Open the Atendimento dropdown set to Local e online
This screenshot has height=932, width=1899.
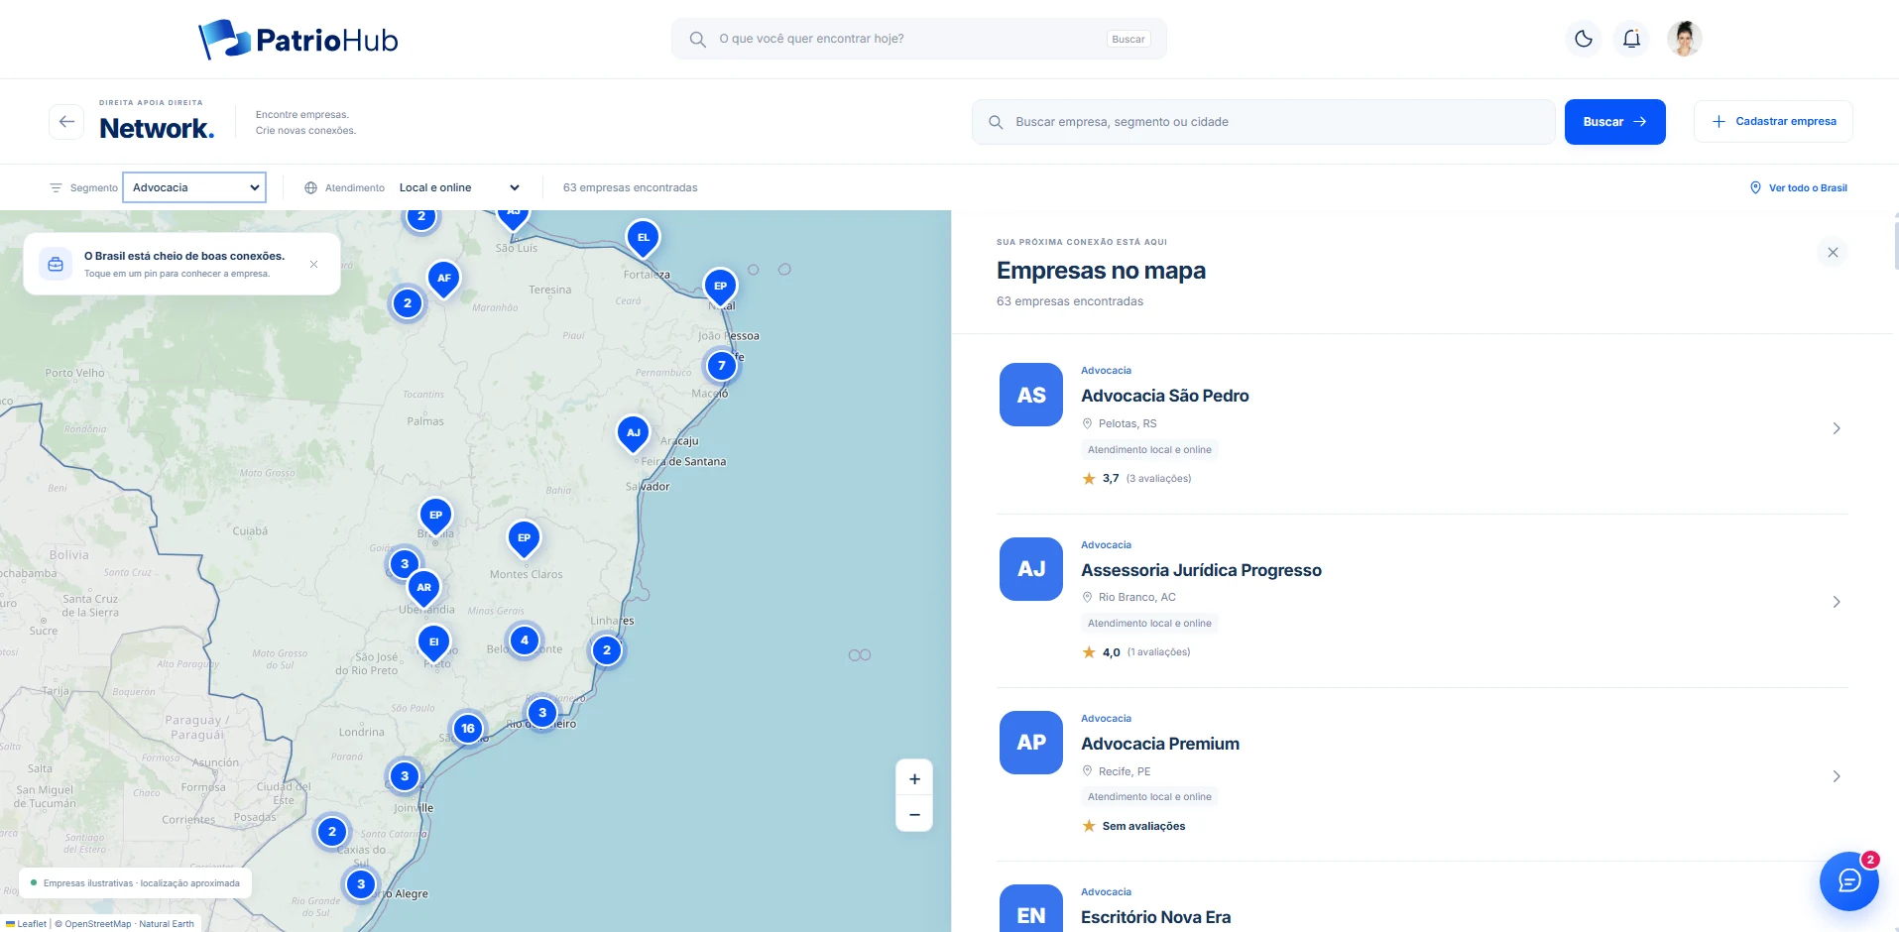(x=459, y=187)
